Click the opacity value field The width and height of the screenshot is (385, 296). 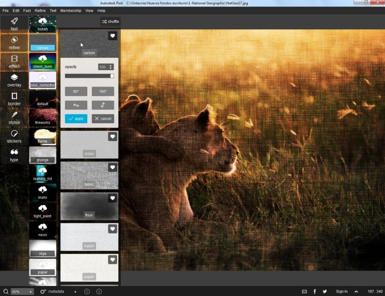pos(103,67)
